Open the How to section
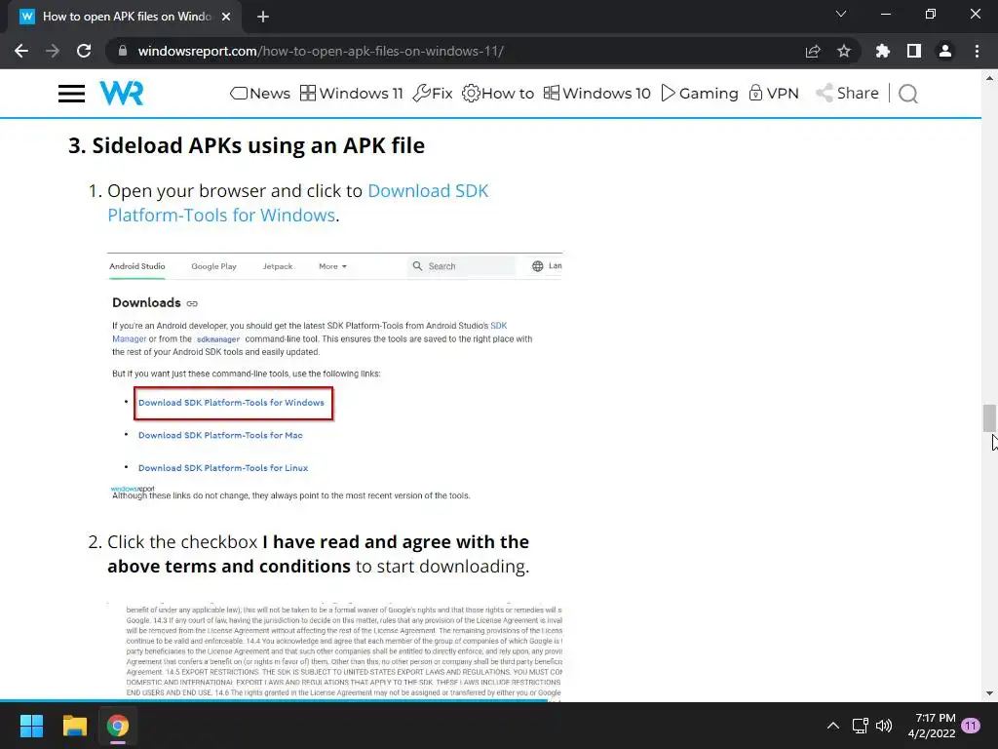Image resolution: width=998 pixels, height=749 pixels. coord(498,94)
